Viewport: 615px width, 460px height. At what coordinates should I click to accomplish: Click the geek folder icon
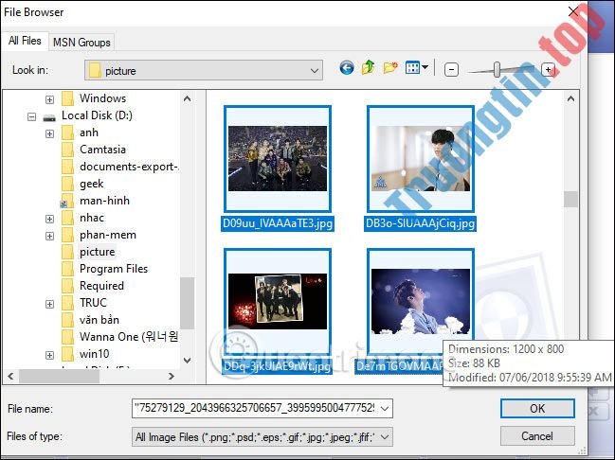click(x=67, y=184)
